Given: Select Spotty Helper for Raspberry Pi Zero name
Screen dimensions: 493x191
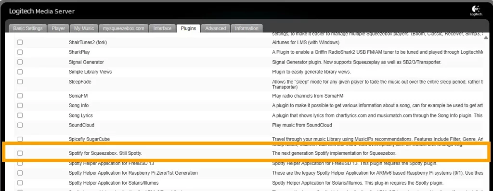Looking at the screenshot, I should click(x=133, y=173).
